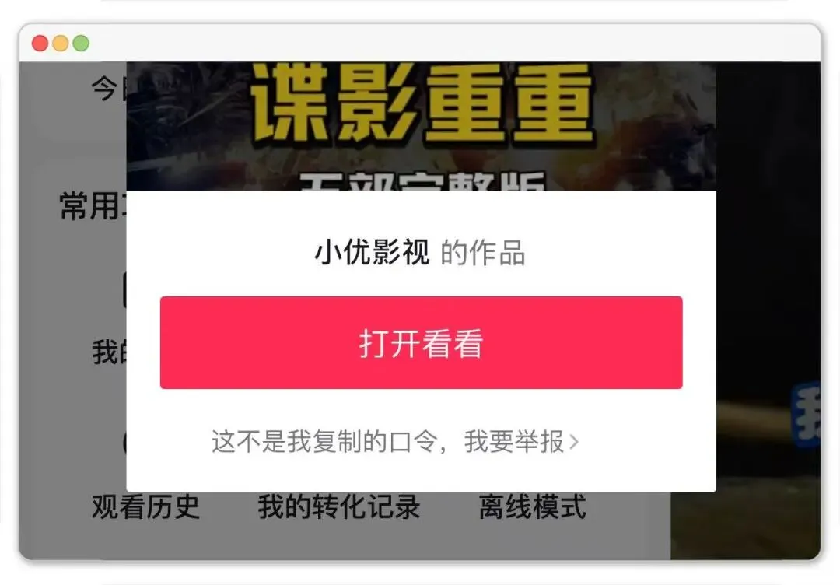Click the partially hidden 常用 section heading

pos(92,205)
